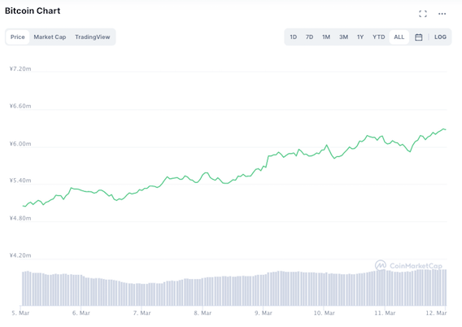Open the three-dot more options menu
The height and width of the screenshot is (327, 462).
coord(442,14)
